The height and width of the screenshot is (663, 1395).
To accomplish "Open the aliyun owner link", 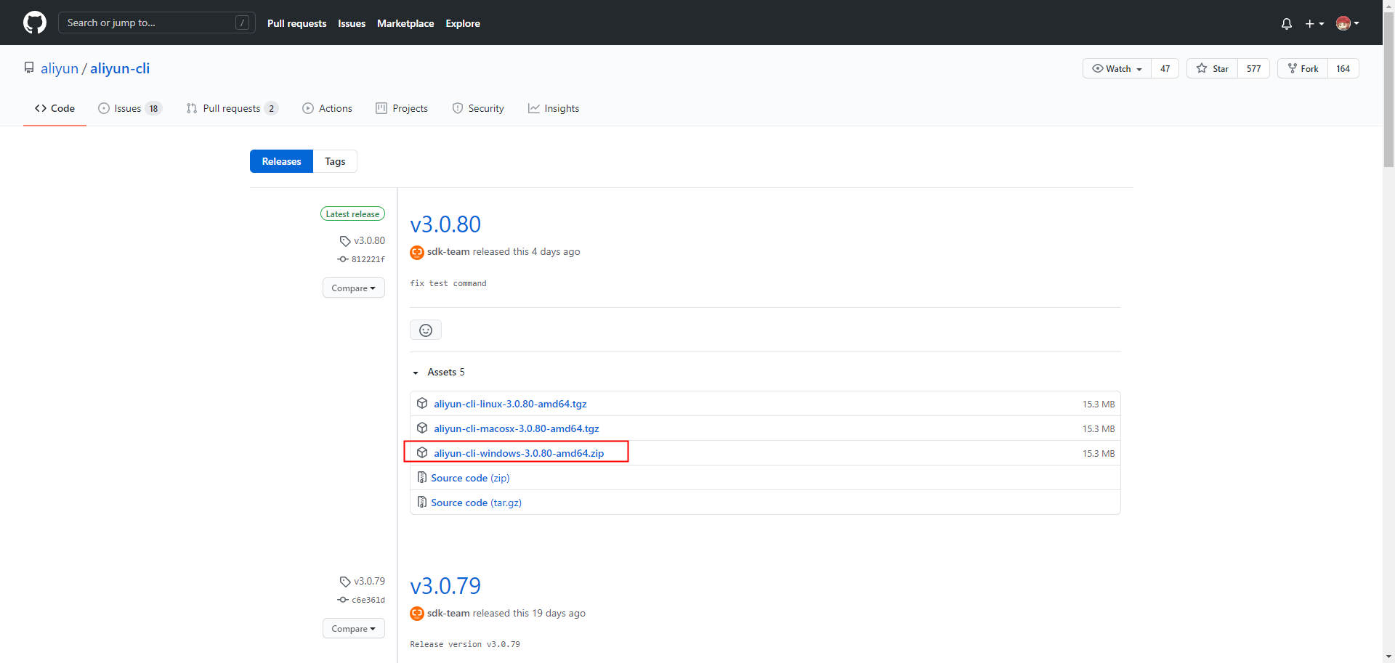I will click(x=60, y=68).
